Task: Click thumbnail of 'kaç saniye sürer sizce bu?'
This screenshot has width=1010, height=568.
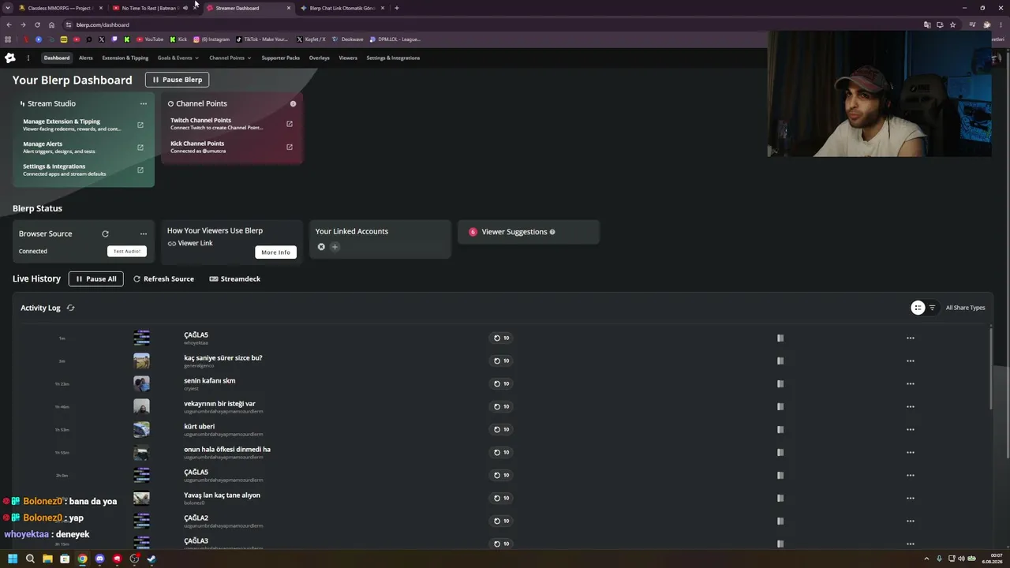Action: click(141, 361)
